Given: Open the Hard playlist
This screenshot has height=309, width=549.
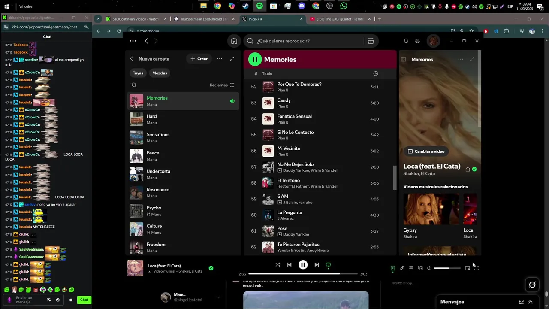Looking at the screenshot, I should 183,119.
